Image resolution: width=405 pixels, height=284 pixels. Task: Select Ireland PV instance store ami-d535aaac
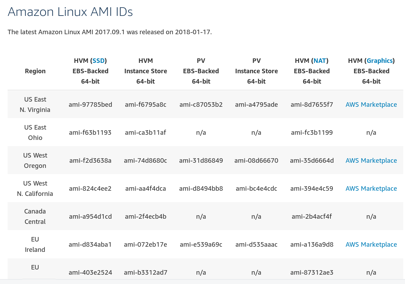click(x=256, y=245)
